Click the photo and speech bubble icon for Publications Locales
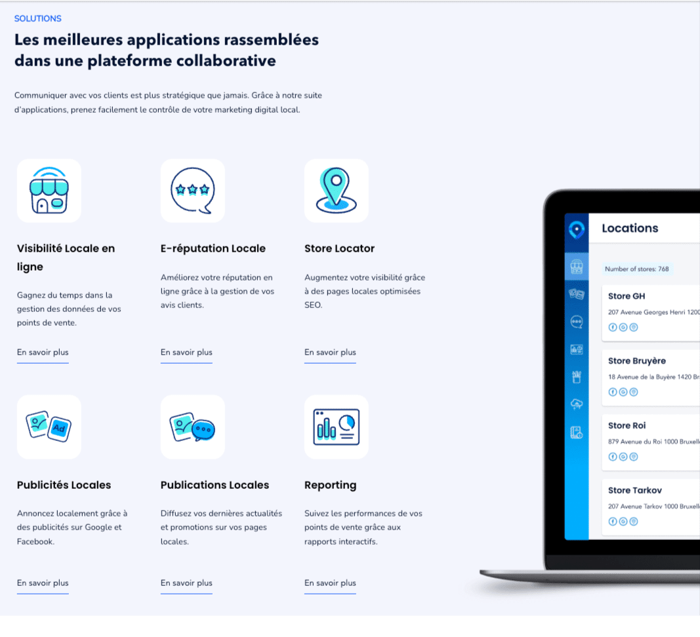700x637 pixels. [x=192, y=427]
